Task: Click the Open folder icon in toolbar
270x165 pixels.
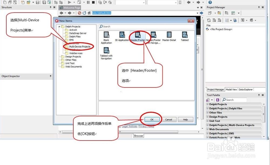Action: 28,2
